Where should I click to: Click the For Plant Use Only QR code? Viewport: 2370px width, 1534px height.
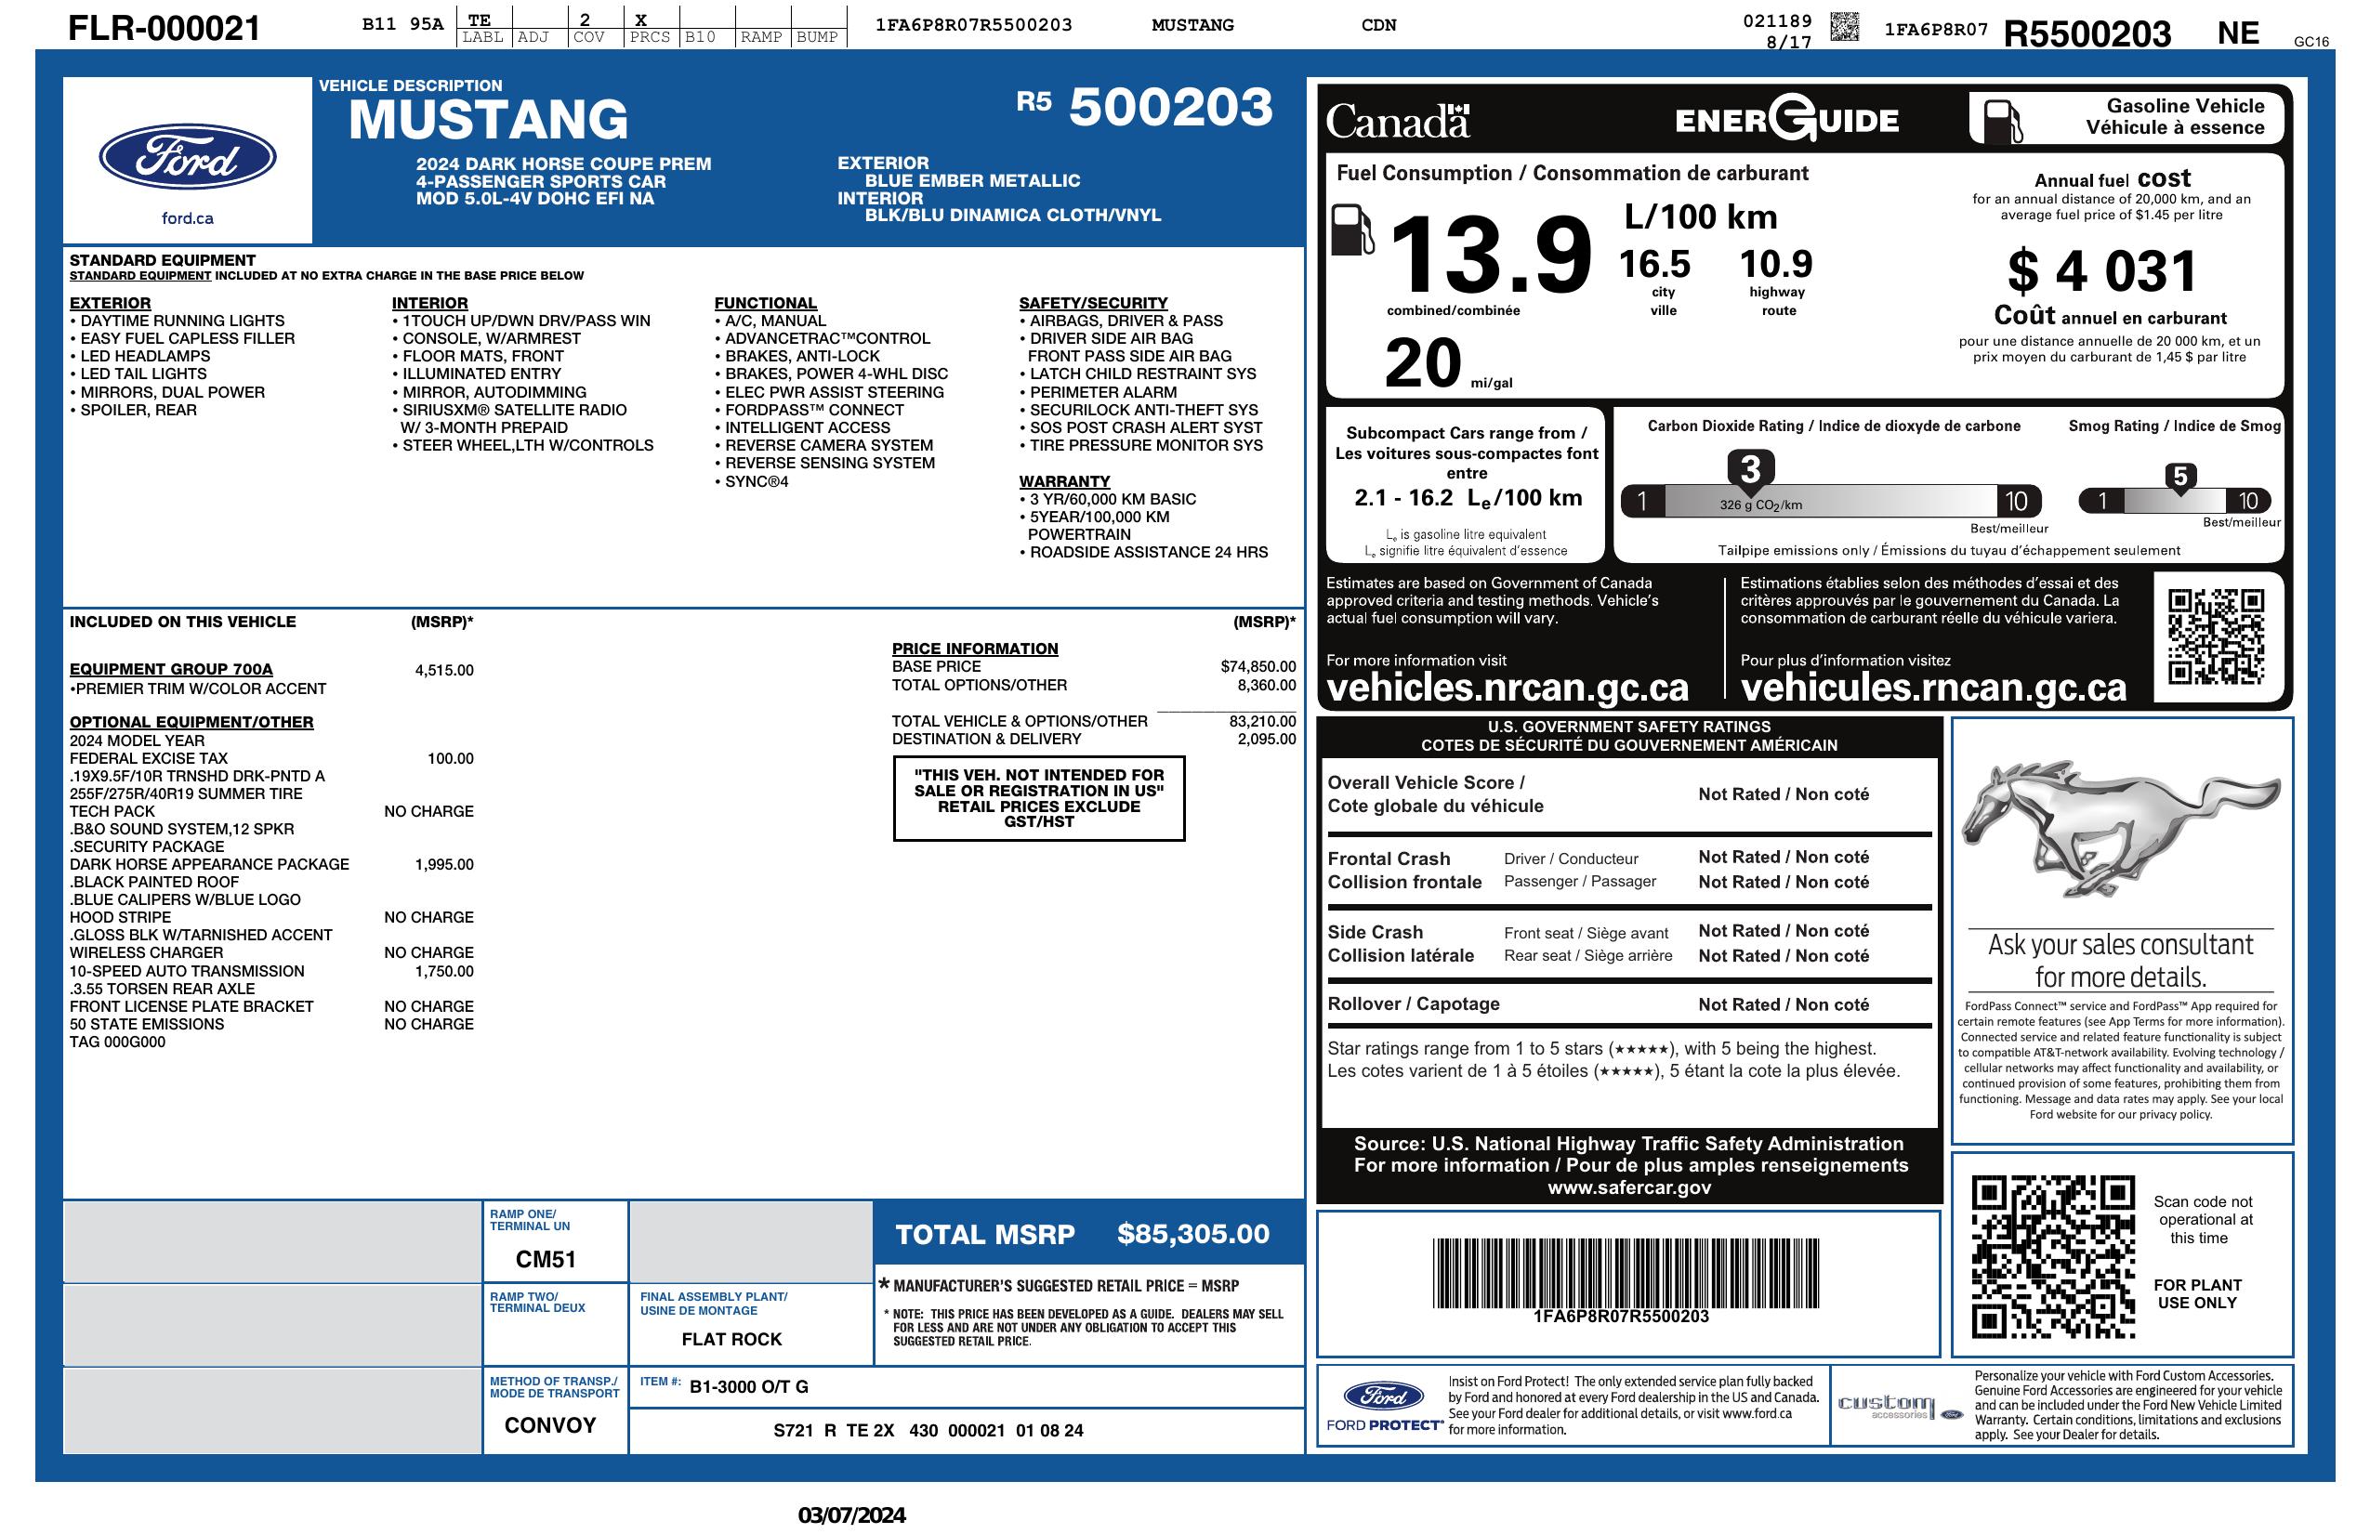(2052, 1256)
